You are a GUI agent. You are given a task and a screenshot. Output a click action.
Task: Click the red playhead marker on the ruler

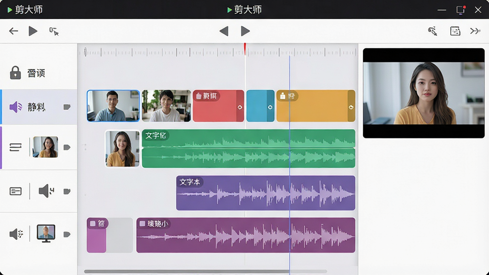(245, 49)
